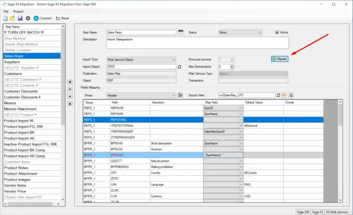Image resolution: width=353 pixels, height=215 pixels.
Task: Click the icon next to Step Name field
Action: click(181, 33)
